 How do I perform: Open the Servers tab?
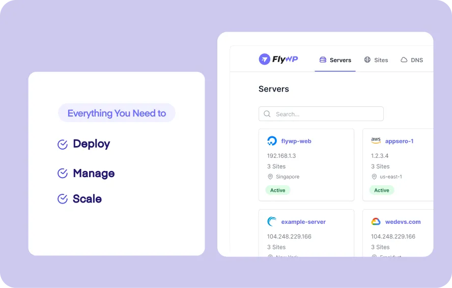click(335, 60)
